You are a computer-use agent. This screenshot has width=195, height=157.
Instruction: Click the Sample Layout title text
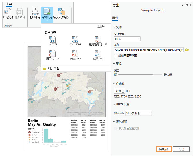[x=153, y=10]
